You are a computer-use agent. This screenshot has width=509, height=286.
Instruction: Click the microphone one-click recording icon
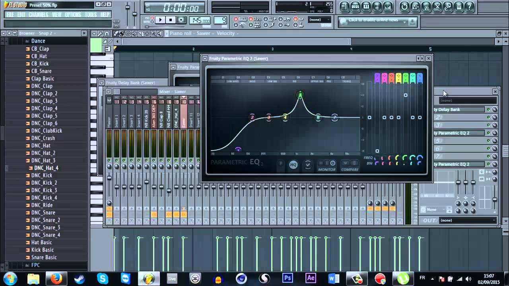click(448, 6)
